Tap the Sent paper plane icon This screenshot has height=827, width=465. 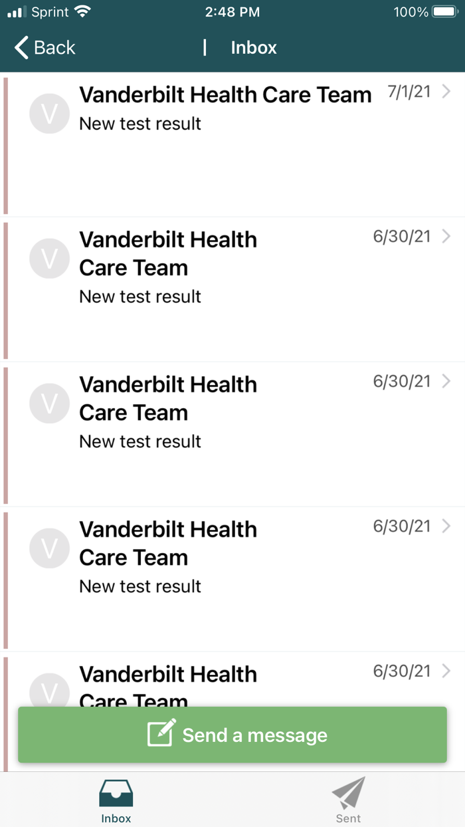point(348,792)
